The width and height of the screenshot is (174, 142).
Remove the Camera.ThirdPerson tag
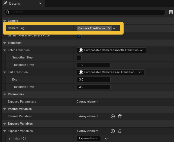[109, 28]
